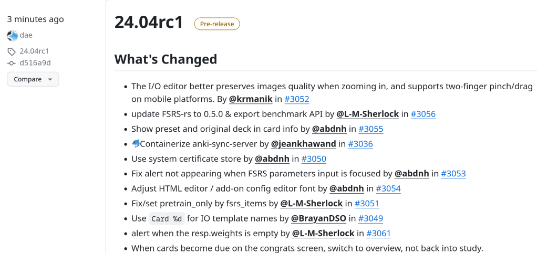Click the Docker whale emoji icon

click(136, 144)
